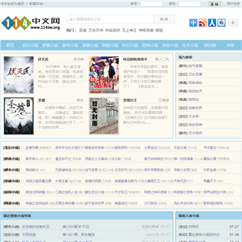Open recommended novel 天才相师
Screen dimensions: 242x242
[x=195, y=133]
